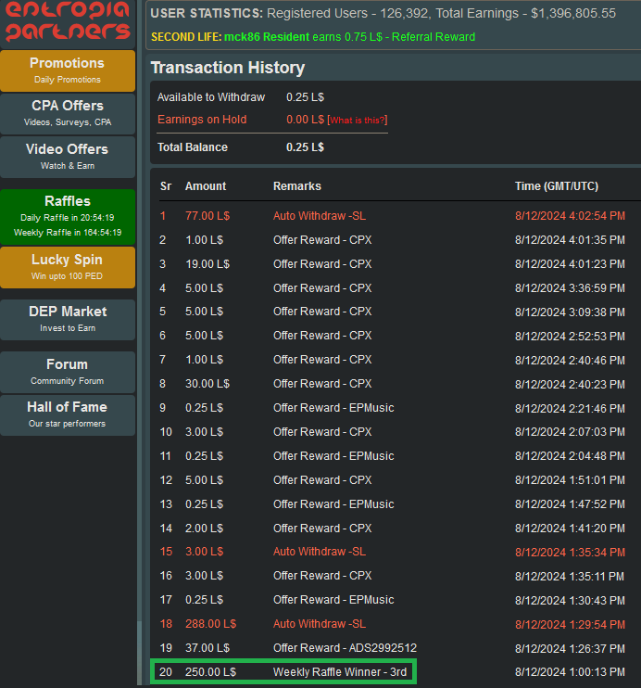Click timestamp 8/12/2024 1:00:13 PM
Viewport: 641px width, 688px height.
tap(570, 672)
